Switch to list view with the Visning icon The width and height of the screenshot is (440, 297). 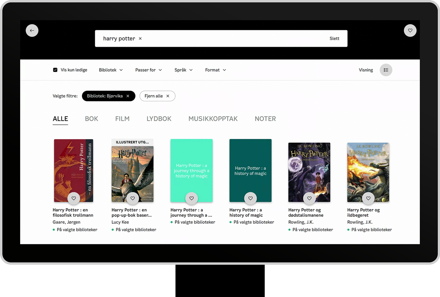pyautogui.click(x=386, y=70)
